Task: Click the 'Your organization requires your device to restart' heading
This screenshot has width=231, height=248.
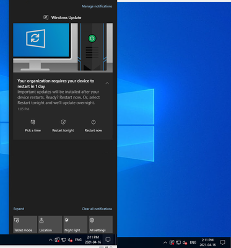Action: coord(56,84)
